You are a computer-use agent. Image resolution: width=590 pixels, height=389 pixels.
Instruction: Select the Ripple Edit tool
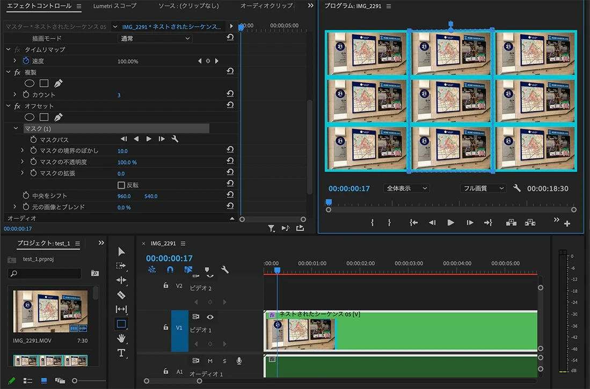tap(121, 280)
